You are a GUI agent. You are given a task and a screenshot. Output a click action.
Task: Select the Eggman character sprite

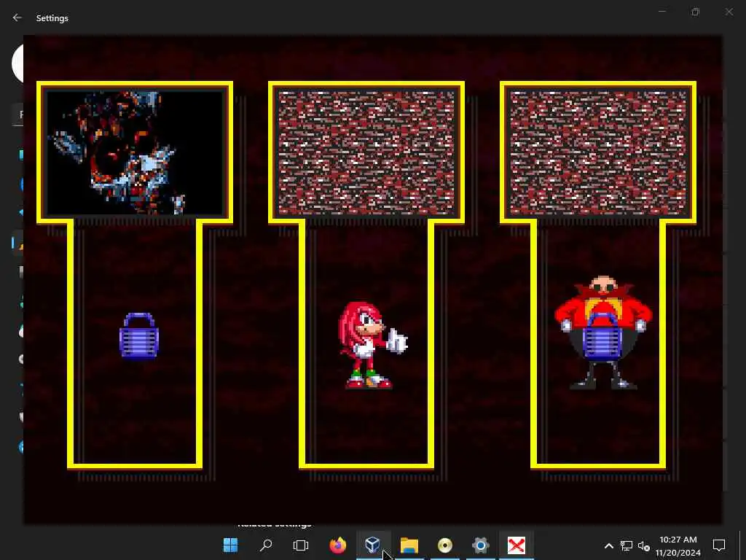click(603, 332)
